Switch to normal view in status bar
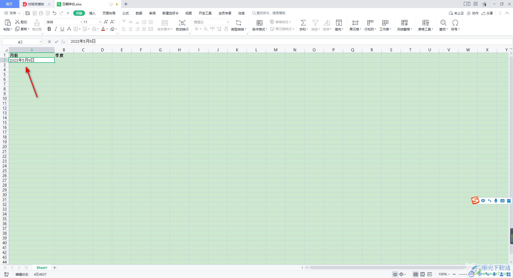Image resolution: width=513 pixels, height=278 pixels. (416, 274)
